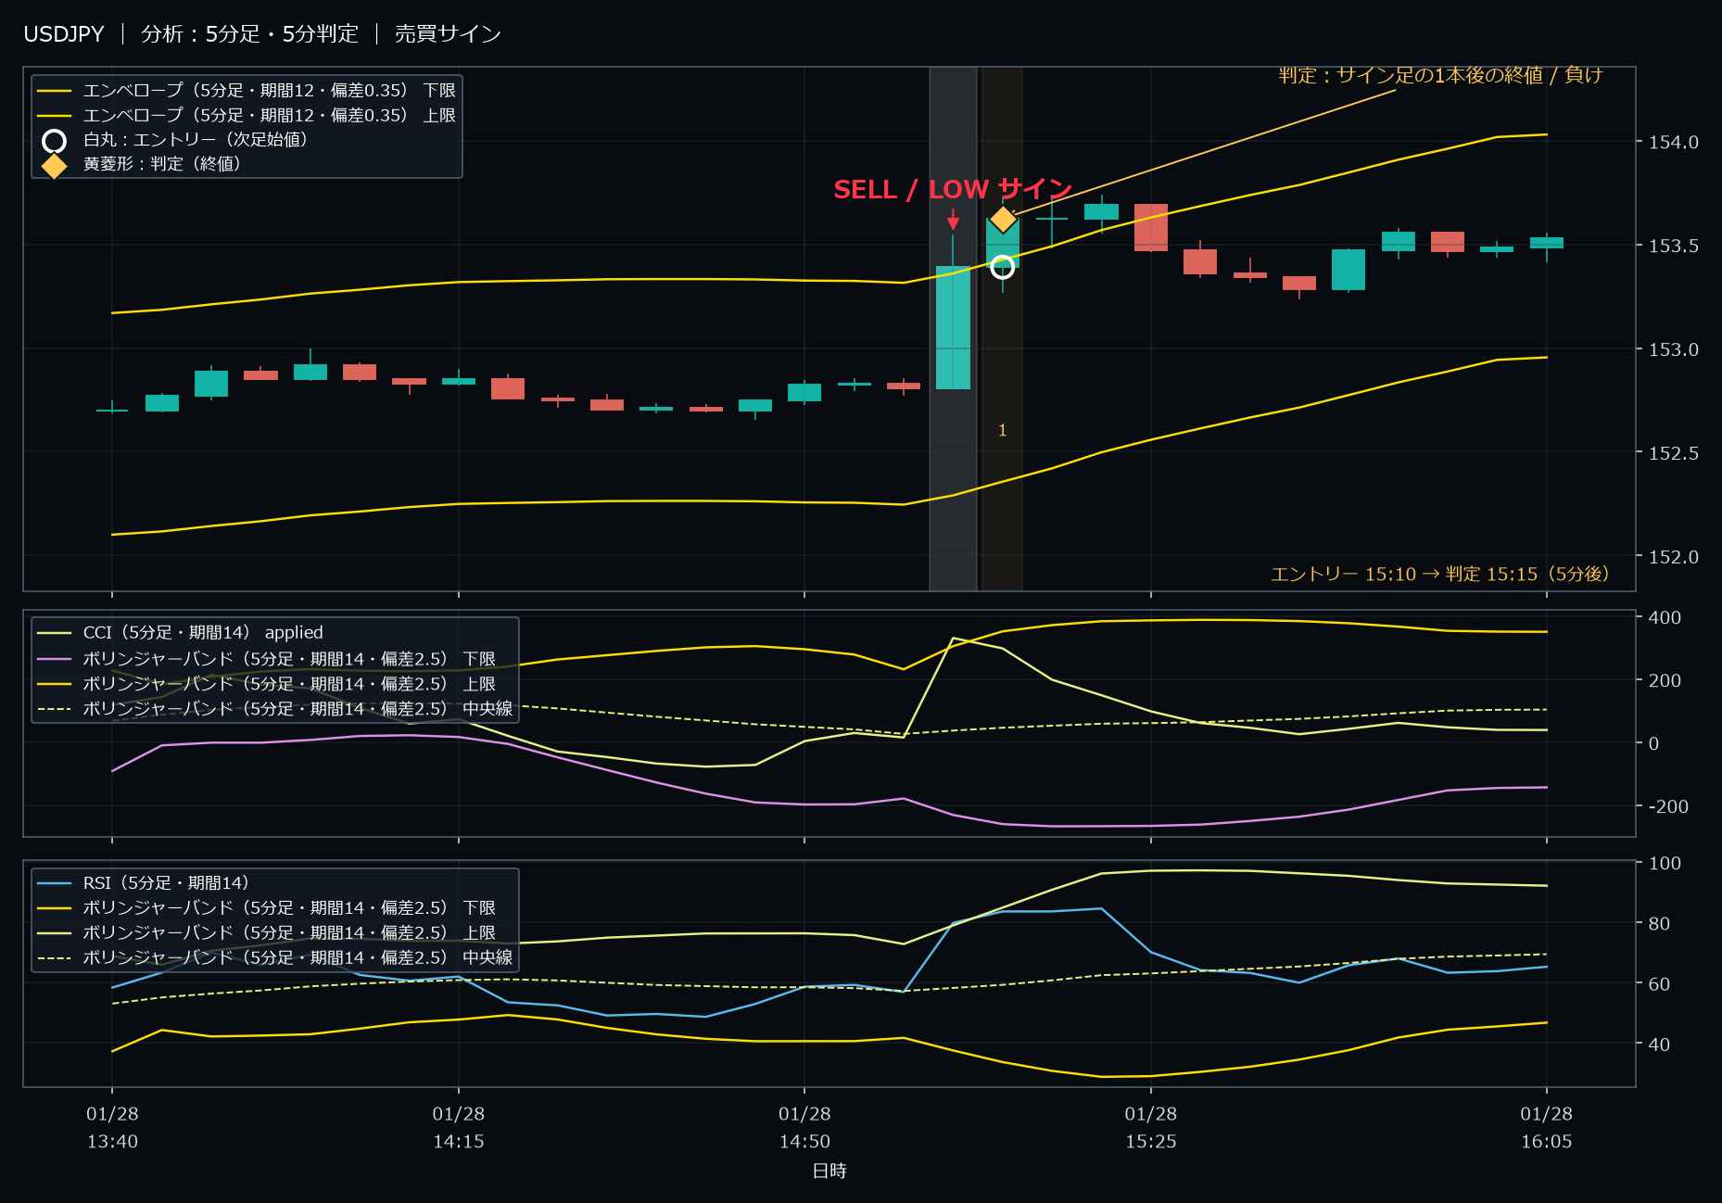This screenshot has height=1203, width=1722.
Task: Click the CCI applied legend entry
Action: tap(181, 633)
